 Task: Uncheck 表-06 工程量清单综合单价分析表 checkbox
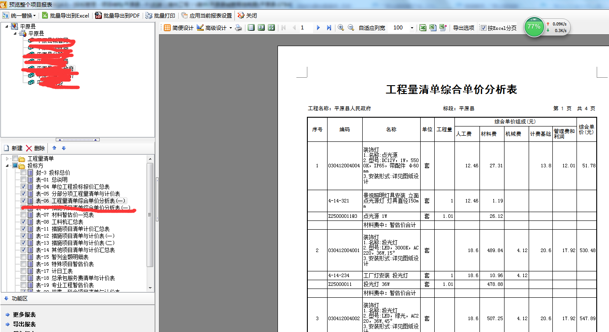pyautogui.click(x=23, y=201)
